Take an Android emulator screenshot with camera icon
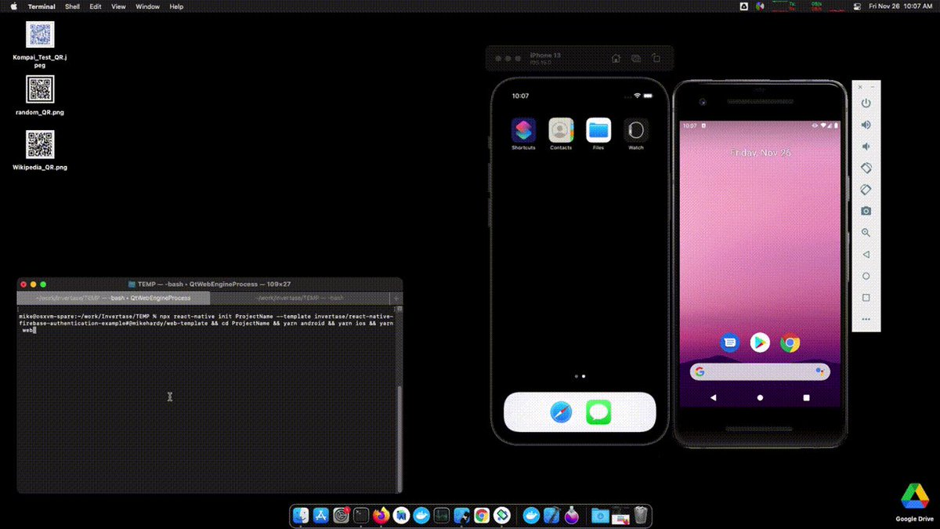The height and width of the screenshot is (529, 940). [866, 211]
